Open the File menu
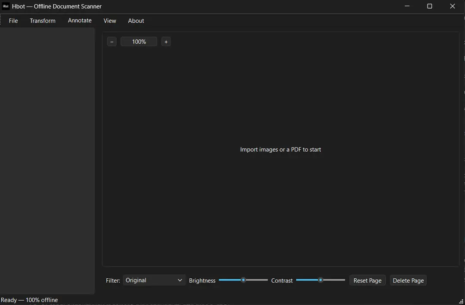 coord(13,21)
